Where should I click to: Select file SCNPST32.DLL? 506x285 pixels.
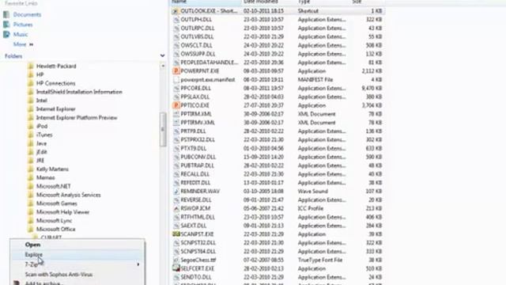tap(198, 243)
